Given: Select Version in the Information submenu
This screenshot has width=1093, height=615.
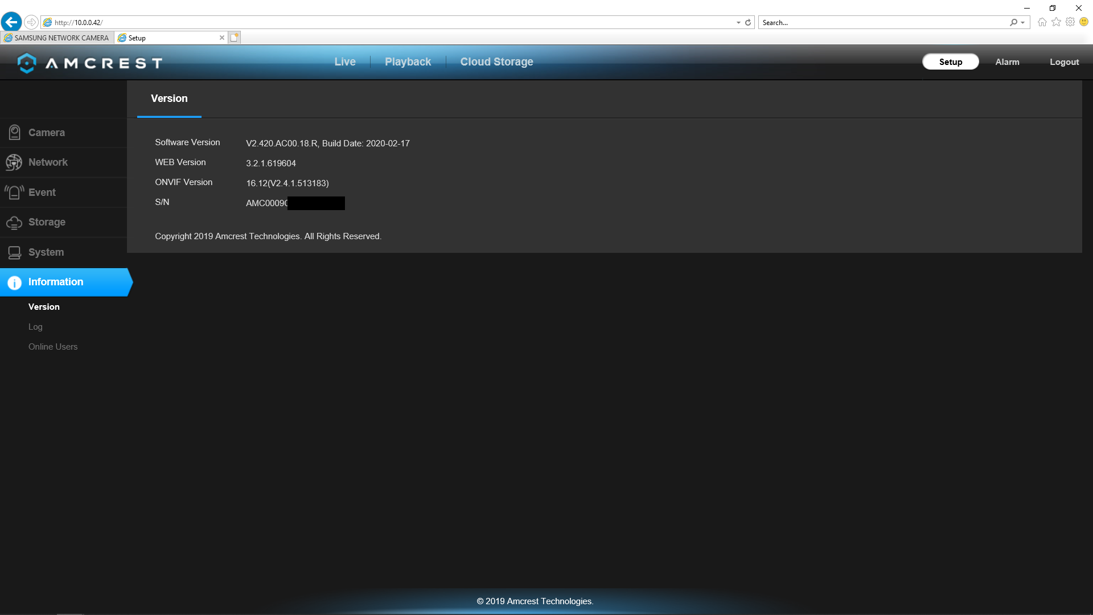Looking at the screenshot, I should coord(44,307).
